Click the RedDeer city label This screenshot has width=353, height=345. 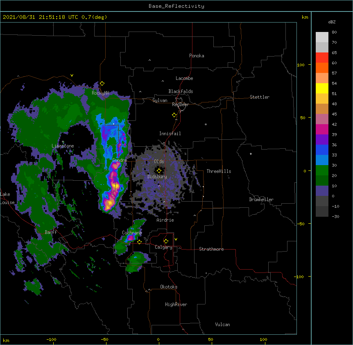pyautogui.click(x=180, y=104)
